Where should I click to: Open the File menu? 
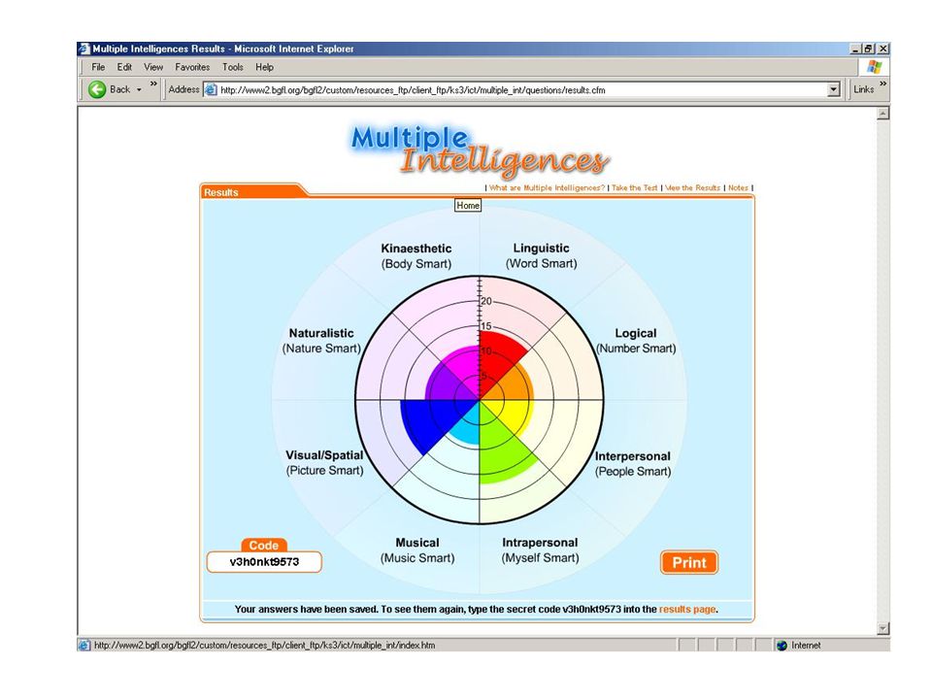click(x=98, y=67)
